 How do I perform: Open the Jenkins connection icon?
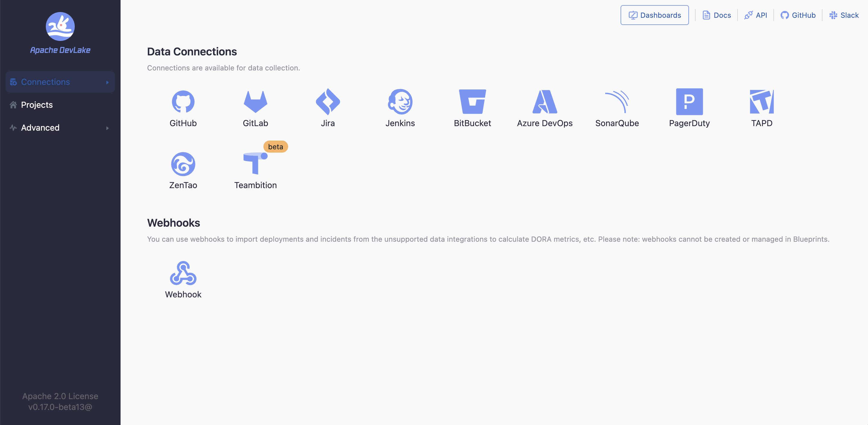(x=400, y=101)
